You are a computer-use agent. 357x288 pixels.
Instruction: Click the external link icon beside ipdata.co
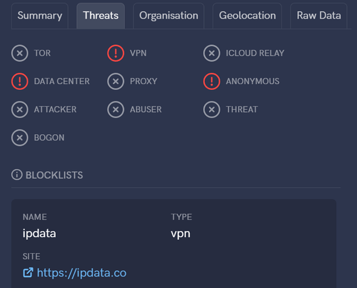point(28,272)
